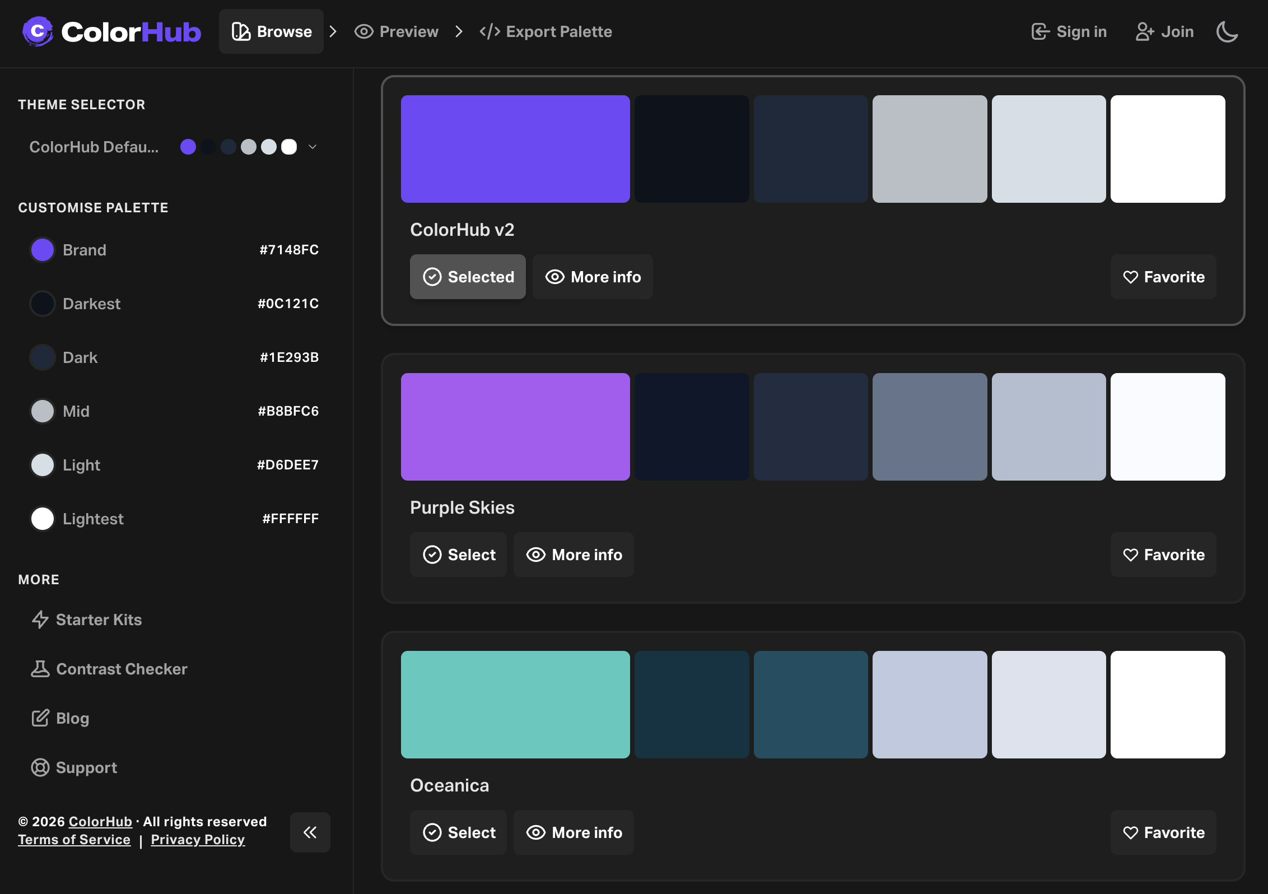Click the ColorHub logo icon
1268x894 pixels.
coord(38,31)
